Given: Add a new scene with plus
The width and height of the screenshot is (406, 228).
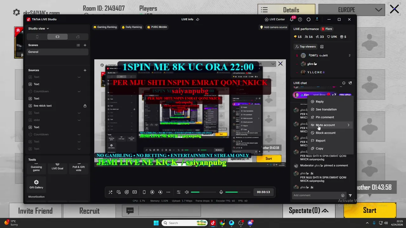Looking at the screenshot, I should (85, 45).
